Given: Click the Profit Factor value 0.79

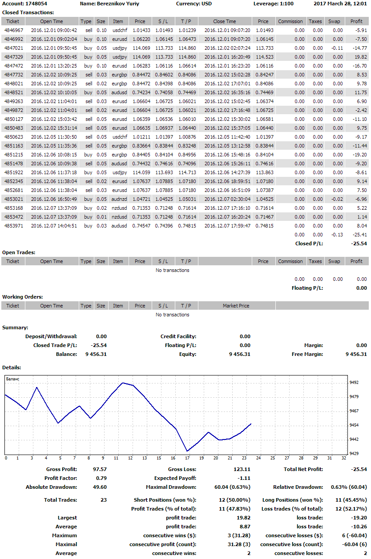Looking at the screenshot, I should pyautogui.click(x=101, y=478).
